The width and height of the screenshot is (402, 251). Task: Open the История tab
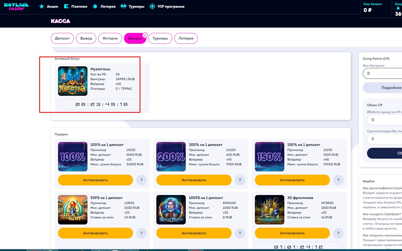click(x=110, y=38)
